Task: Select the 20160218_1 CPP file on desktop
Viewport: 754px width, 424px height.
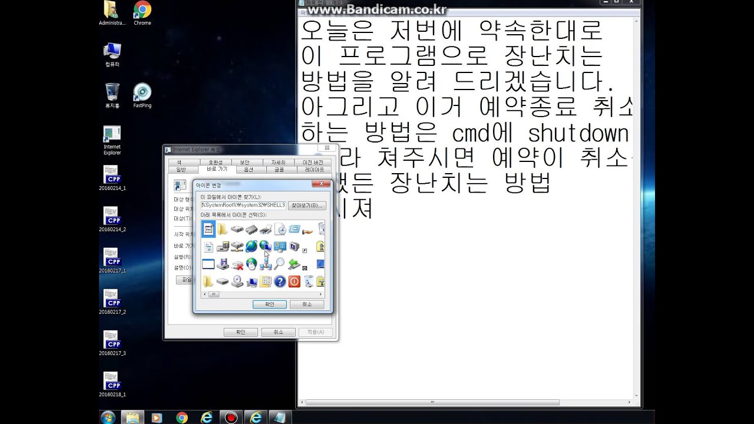Action: coord(112,385)
